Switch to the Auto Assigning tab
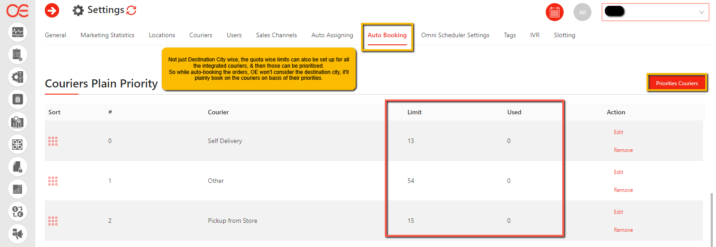The height and width of the screenshot is (247, 716). (332, 35)
